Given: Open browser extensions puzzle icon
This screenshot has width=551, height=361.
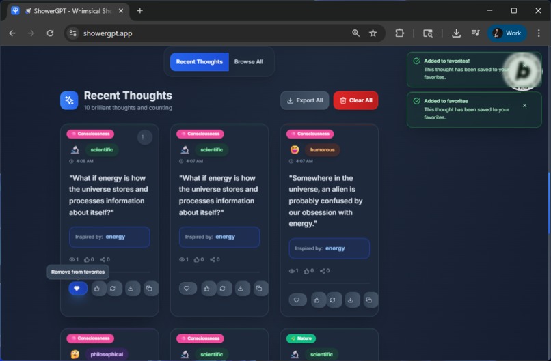Looking at the screenshot, I should coord(399,33).
